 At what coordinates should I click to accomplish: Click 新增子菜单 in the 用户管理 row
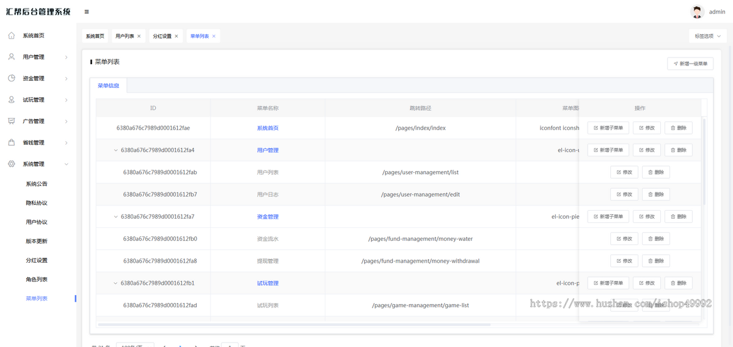[x=608, y=150]
